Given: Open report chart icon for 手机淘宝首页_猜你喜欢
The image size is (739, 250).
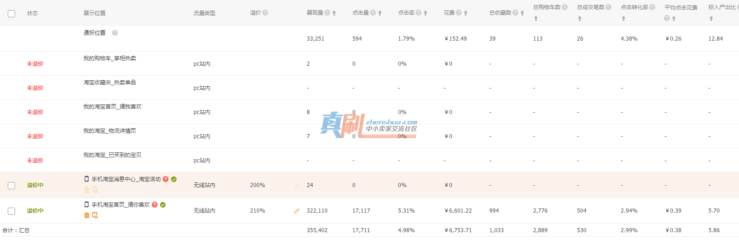Looking at the screenshot, I should (x=95, y=215).
